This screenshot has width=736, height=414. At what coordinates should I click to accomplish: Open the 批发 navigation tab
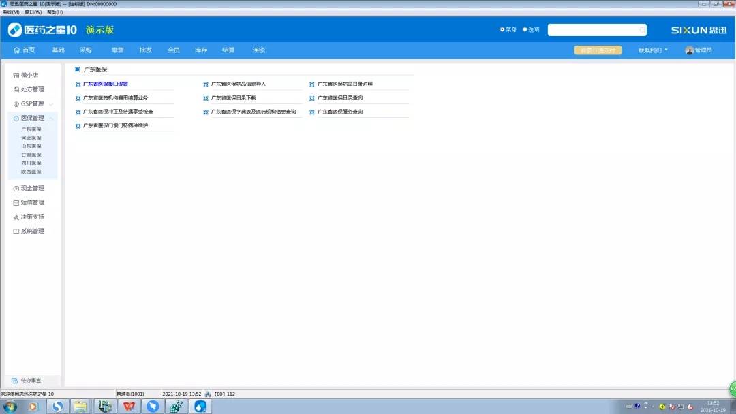tap(146, 50)
